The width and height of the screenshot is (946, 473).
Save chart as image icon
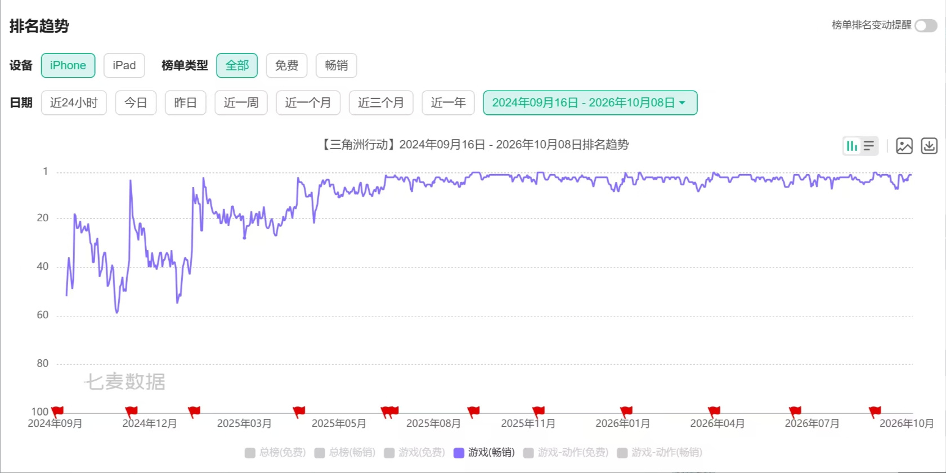(904, 146)
